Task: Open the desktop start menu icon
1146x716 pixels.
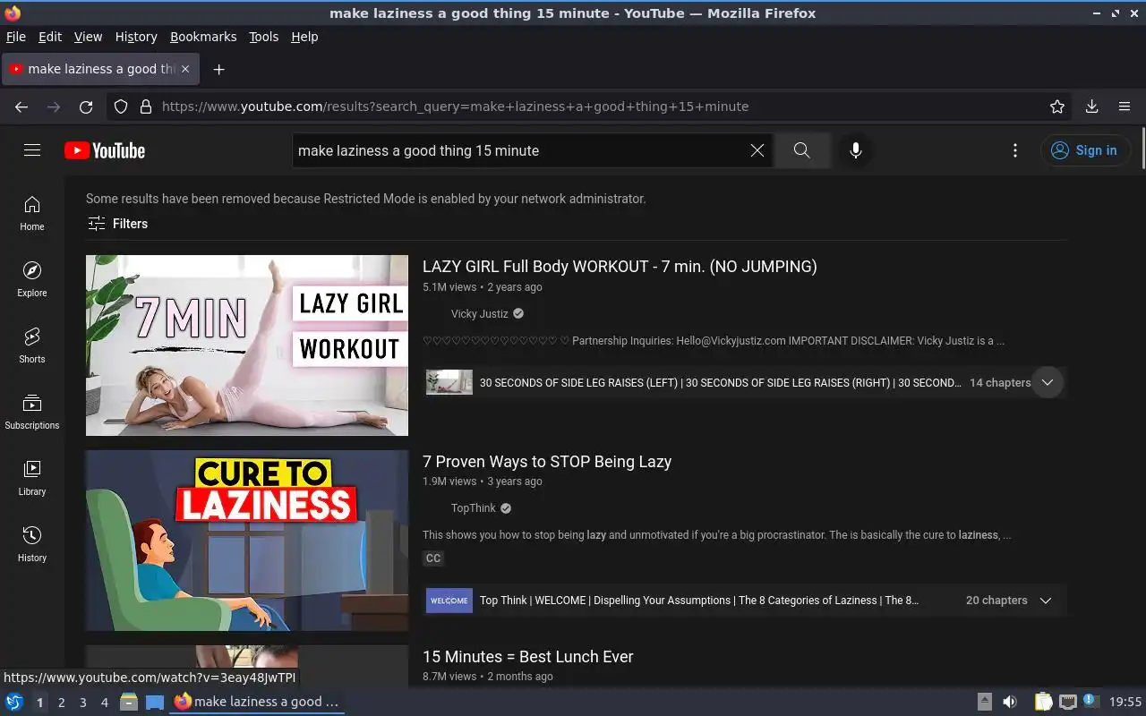Action: [14, 702]
